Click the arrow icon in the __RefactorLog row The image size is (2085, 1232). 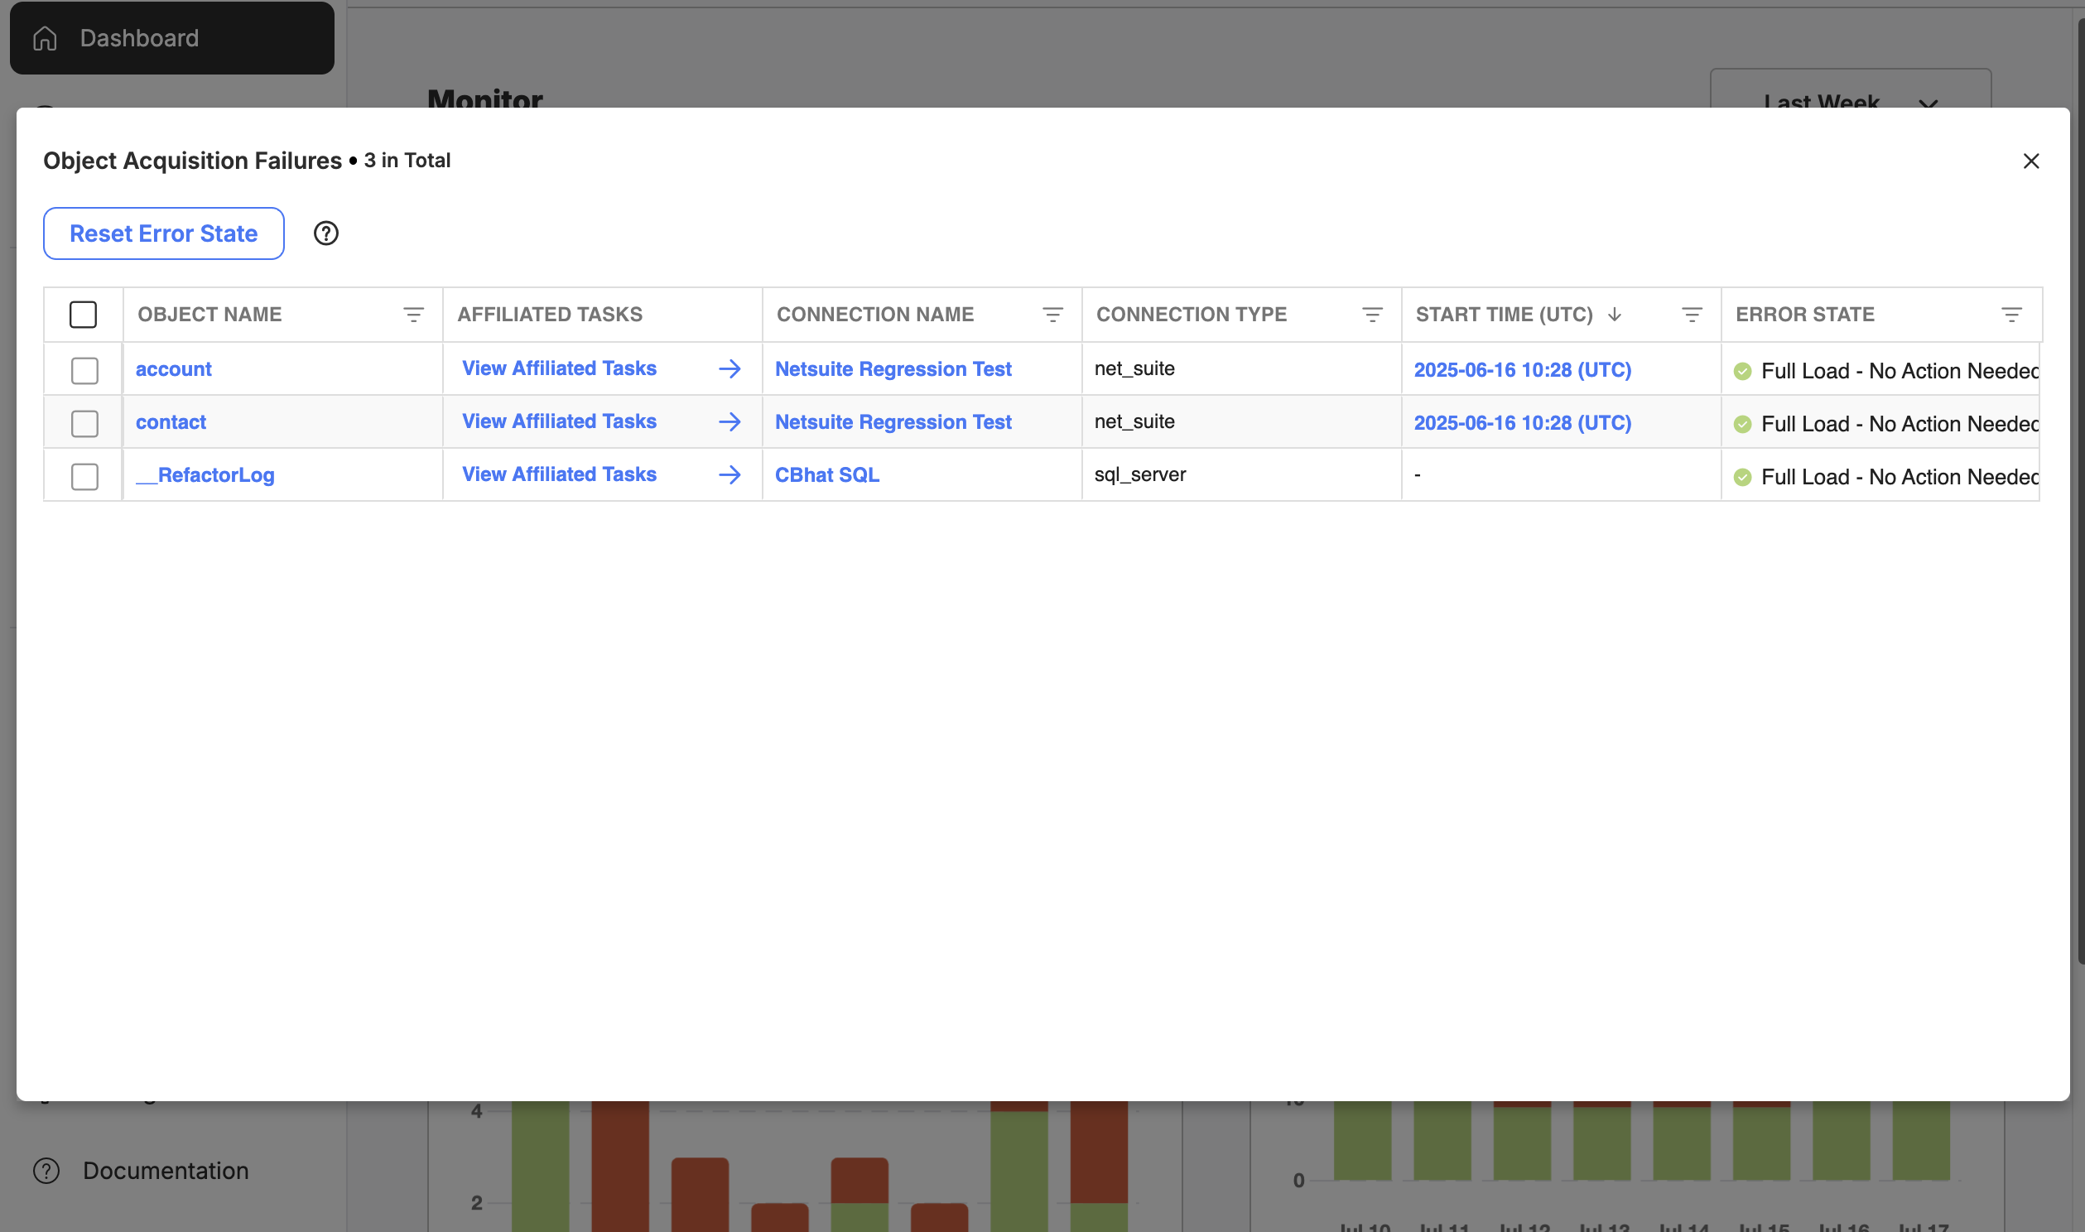pos(730,475)
